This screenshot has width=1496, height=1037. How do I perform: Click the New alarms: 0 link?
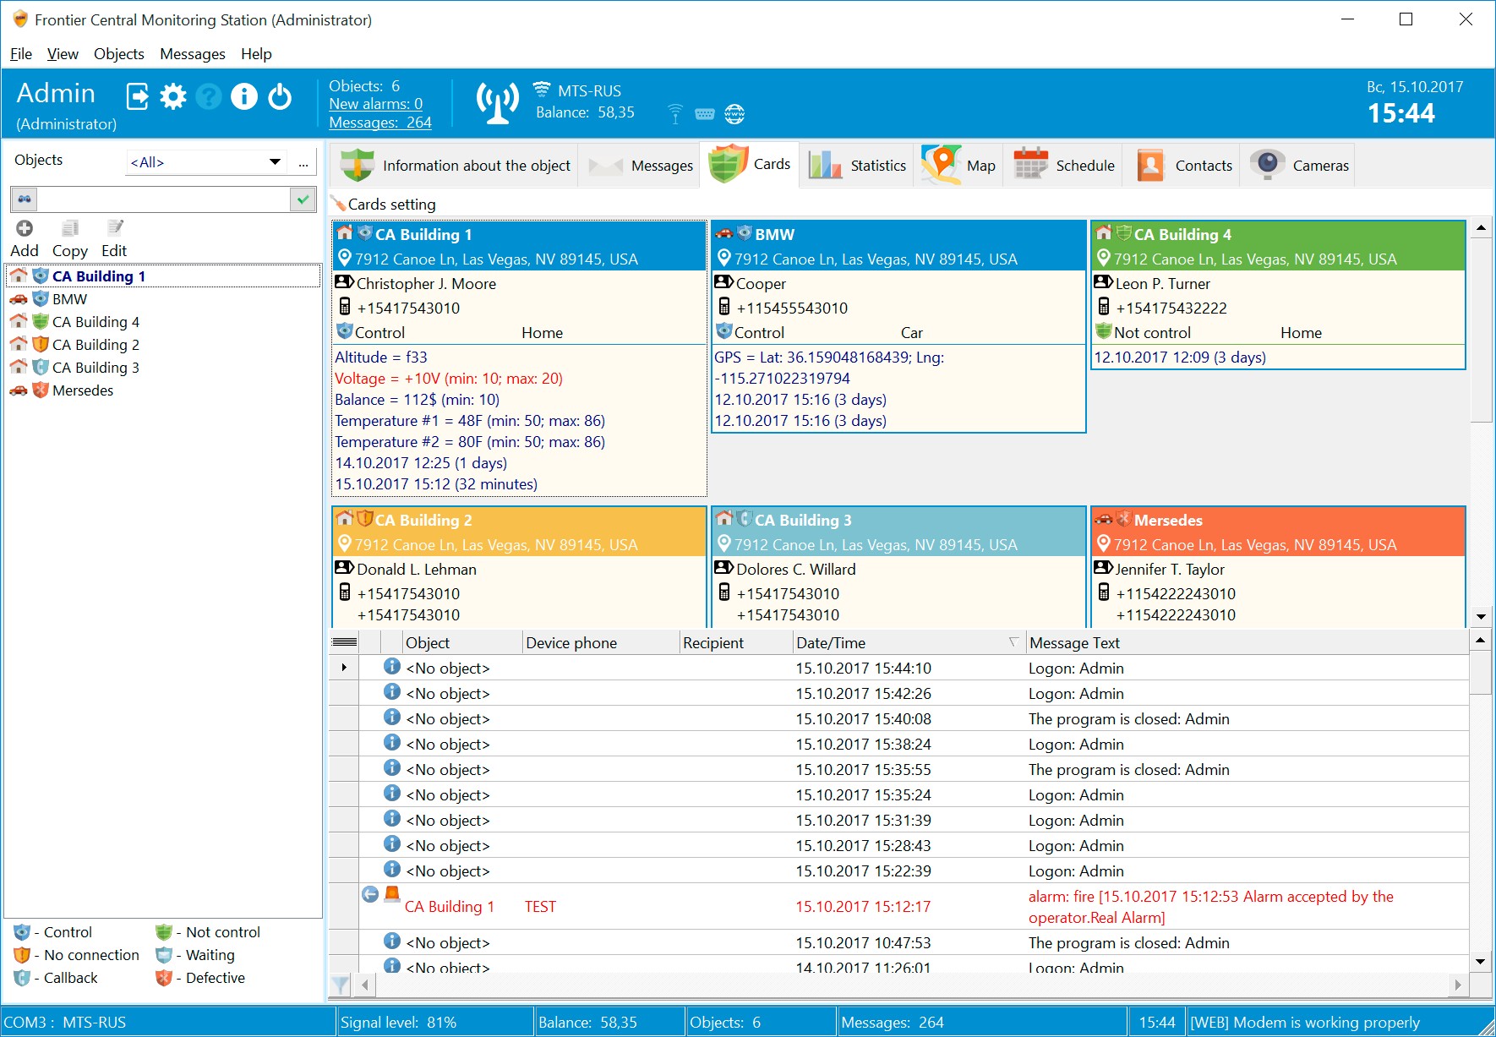(x=375, y=104)
